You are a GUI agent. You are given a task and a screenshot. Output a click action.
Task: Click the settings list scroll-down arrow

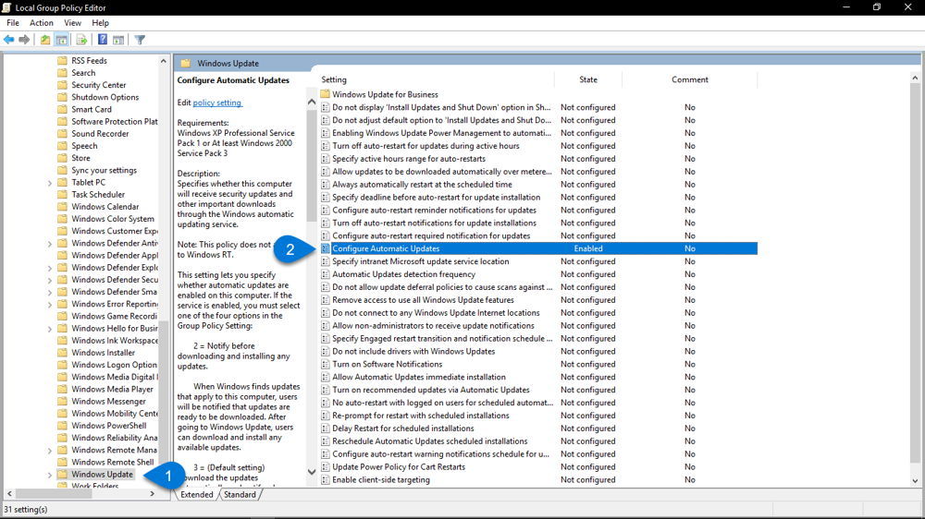pos(915,481)
